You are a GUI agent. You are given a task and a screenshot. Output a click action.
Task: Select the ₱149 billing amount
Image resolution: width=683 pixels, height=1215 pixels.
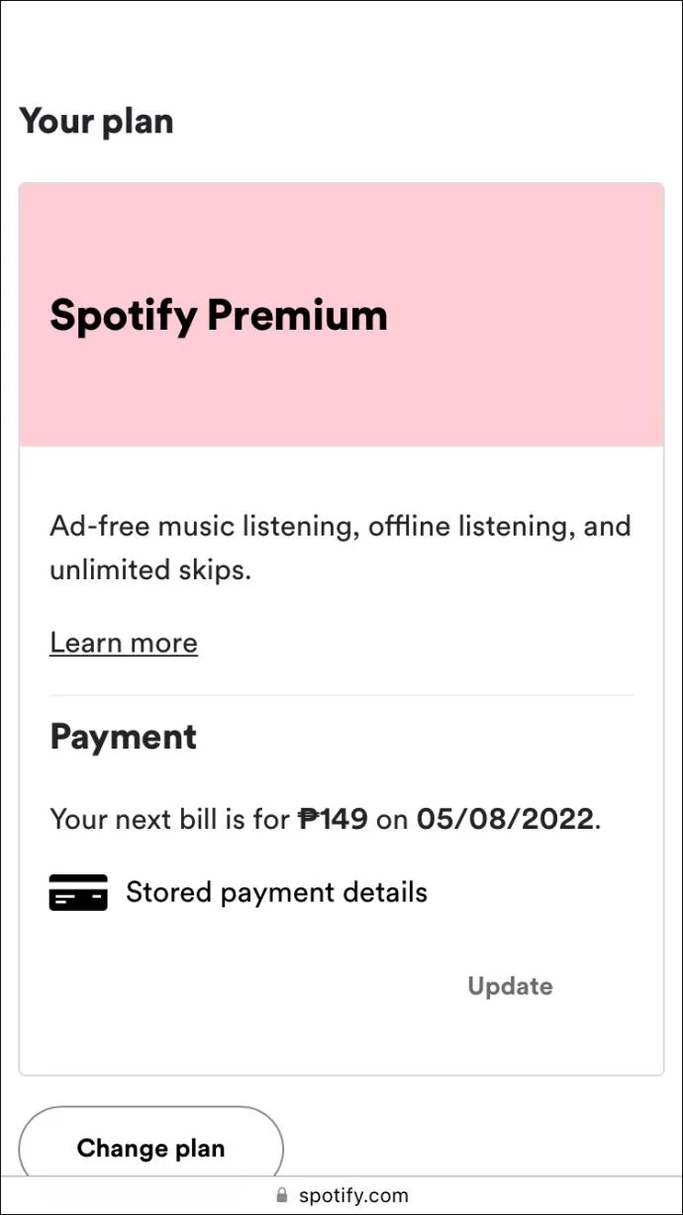(332, 819)
